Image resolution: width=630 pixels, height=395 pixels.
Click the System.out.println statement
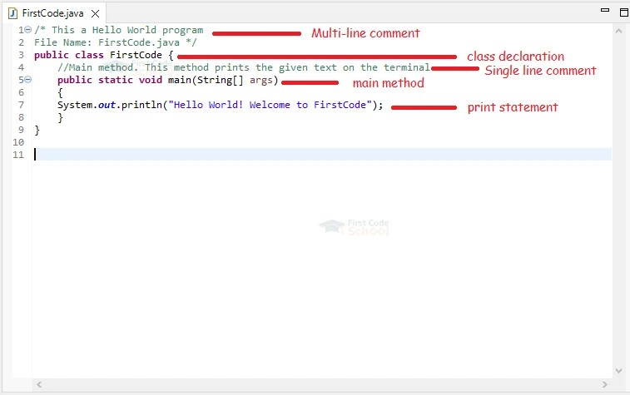pyautogui.click(x=221, y=105)
